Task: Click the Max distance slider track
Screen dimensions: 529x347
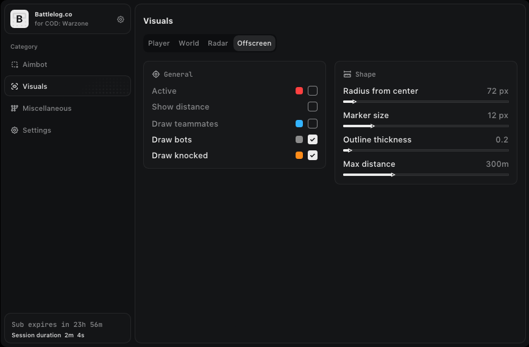Action: click(x=426, y=175)
